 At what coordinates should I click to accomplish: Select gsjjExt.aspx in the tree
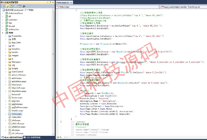(17, 104)
